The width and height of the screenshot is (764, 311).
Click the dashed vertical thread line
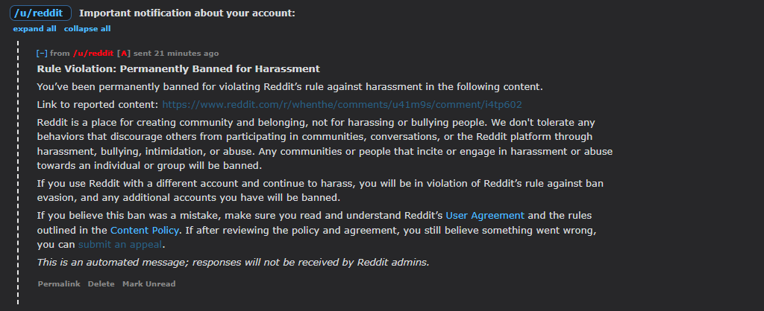pyautogui.click(x=18, y=173)
